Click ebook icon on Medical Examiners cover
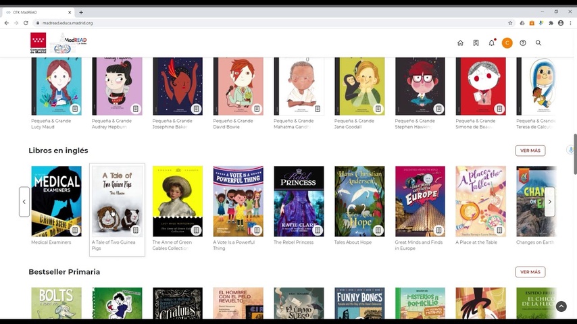 75,230
